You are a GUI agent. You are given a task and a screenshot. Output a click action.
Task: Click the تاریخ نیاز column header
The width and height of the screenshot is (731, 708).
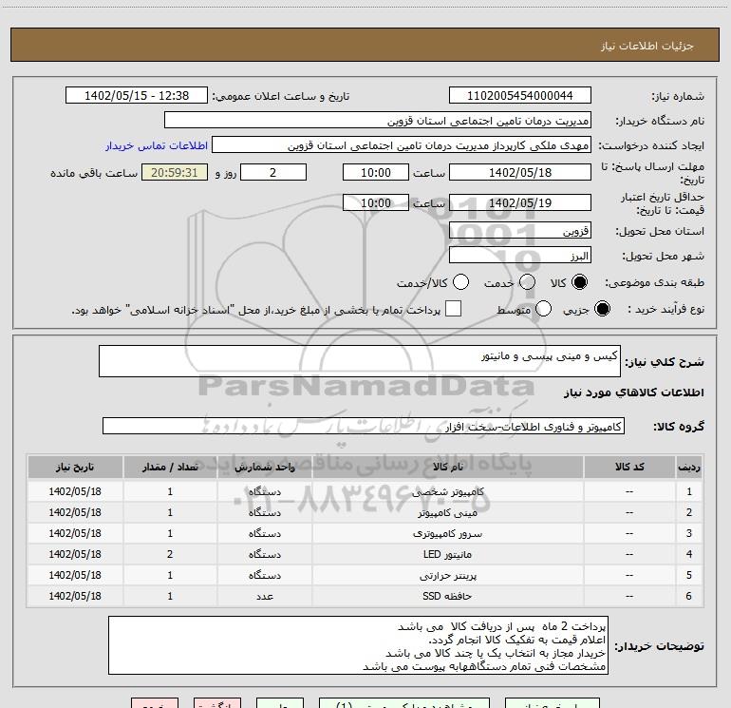tap(75, 467)
